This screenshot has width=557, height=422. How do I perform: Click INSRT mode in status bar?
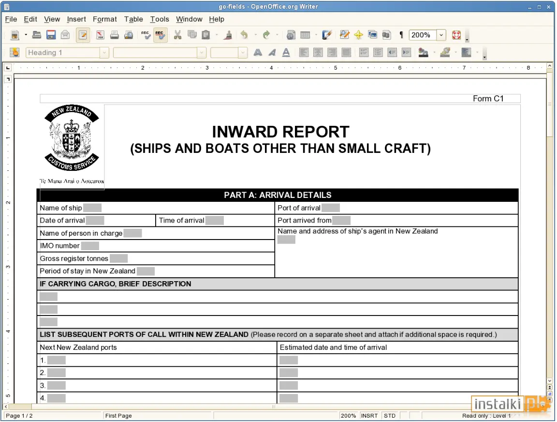[x=369, y=416]
